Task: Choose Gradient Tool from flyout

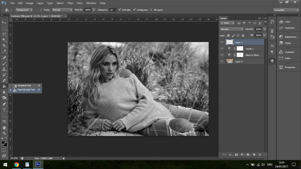Action: tap(25, 85)
